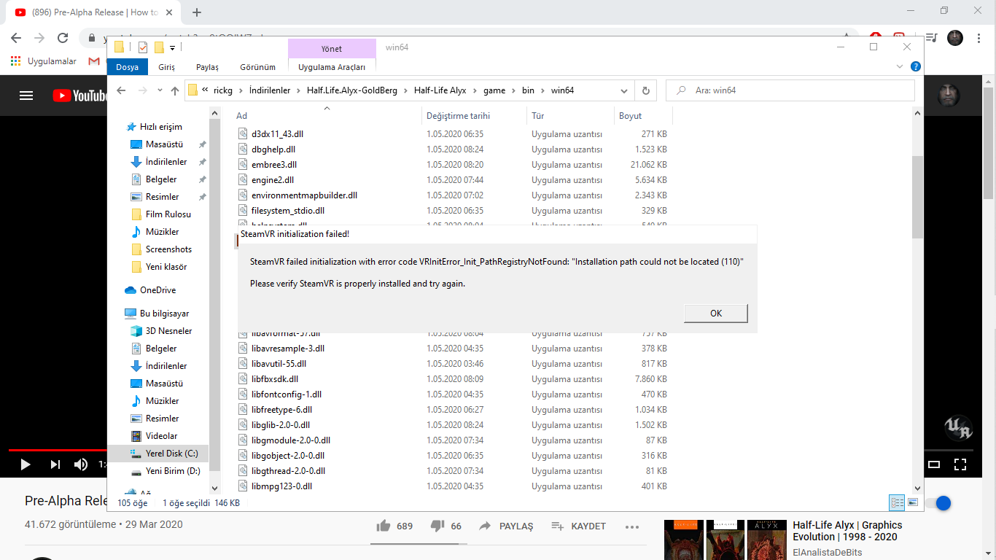Select environmentmapbuilder.dll file
This screenshot has width=996, height=560.
click(304, 195)
